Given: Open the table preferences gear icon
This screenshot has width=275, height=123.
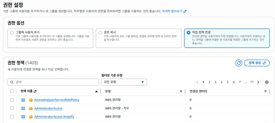Looking at the screenshot, I should click(267, 82).
